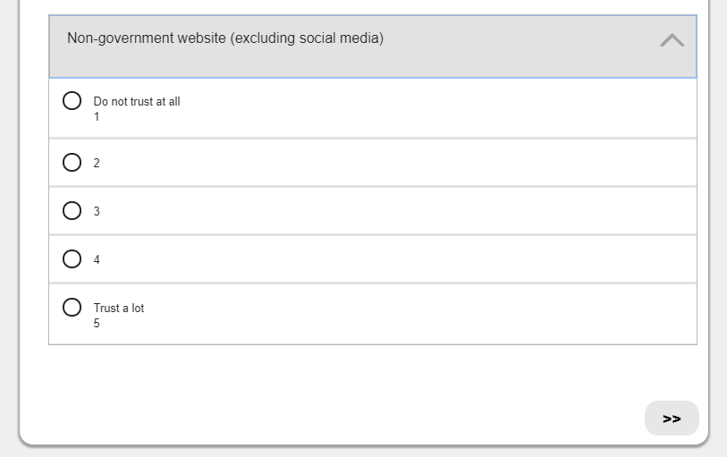Click the number label 2
This screenshot has width=727, height=457.
click(x=97, y=164)
